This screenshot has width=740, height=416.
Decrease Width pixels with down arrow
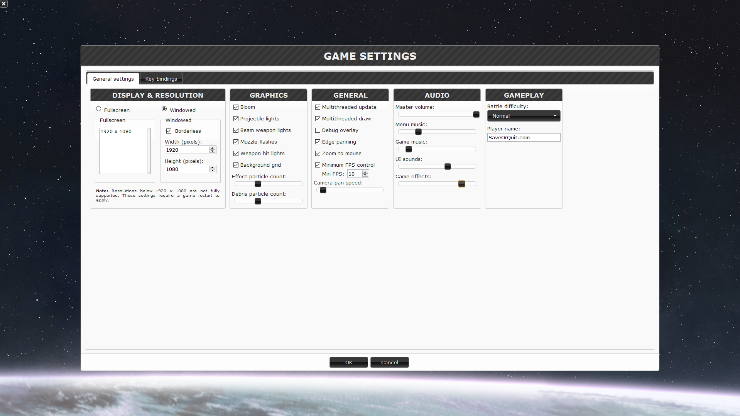point(212,152)
